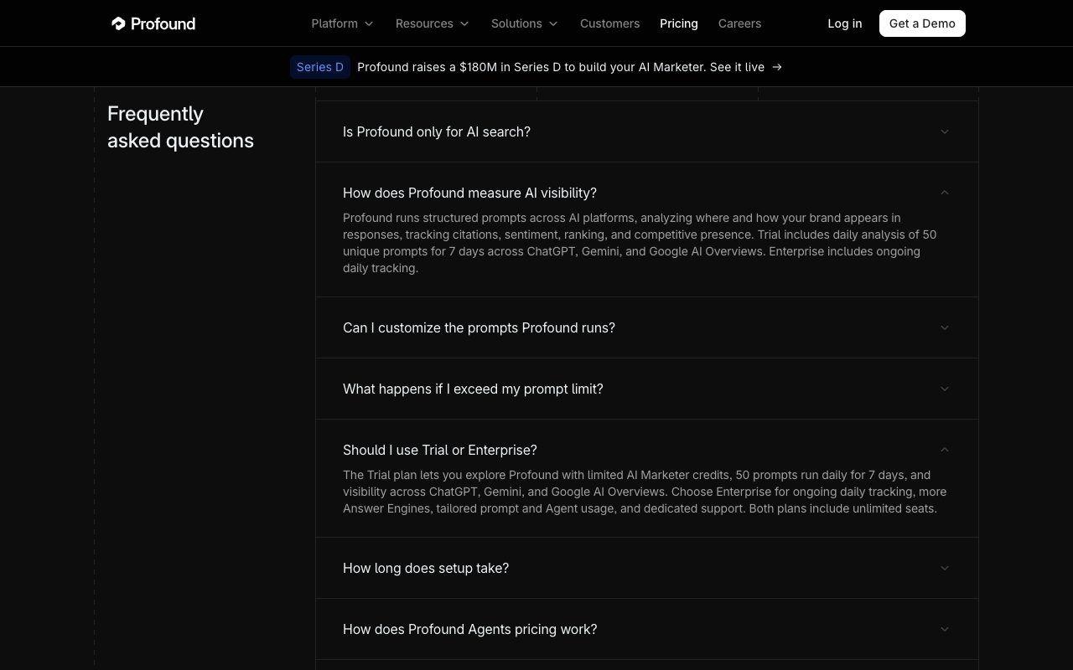1073x670 pixels.
Task: Click the Profound logo icon
Action: pos(118,23)
